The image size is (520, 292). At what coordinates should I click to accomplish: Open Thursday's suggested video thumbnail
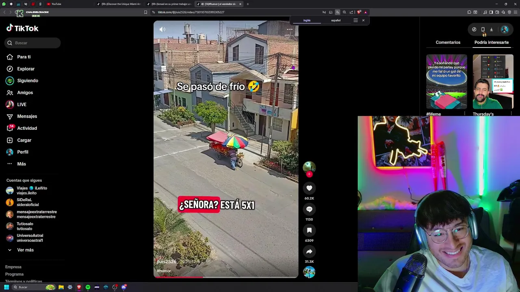[x=493, y=82]
